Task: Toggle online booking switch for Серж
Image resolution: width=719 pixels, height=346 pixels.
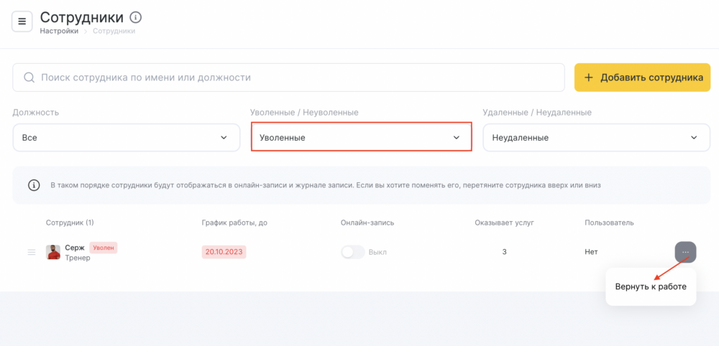Action: coord(352,252)
